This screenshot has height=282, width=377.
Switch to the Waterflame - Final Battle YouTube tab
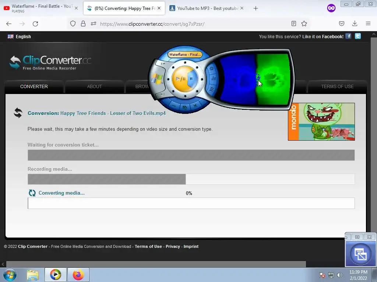(x=41, y=8)
